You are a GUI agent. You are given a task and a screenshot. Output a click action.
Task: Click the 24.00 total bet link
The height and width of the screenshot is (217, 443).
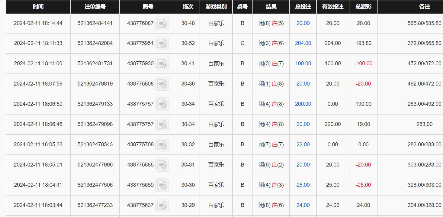click(x=303, y=205)
